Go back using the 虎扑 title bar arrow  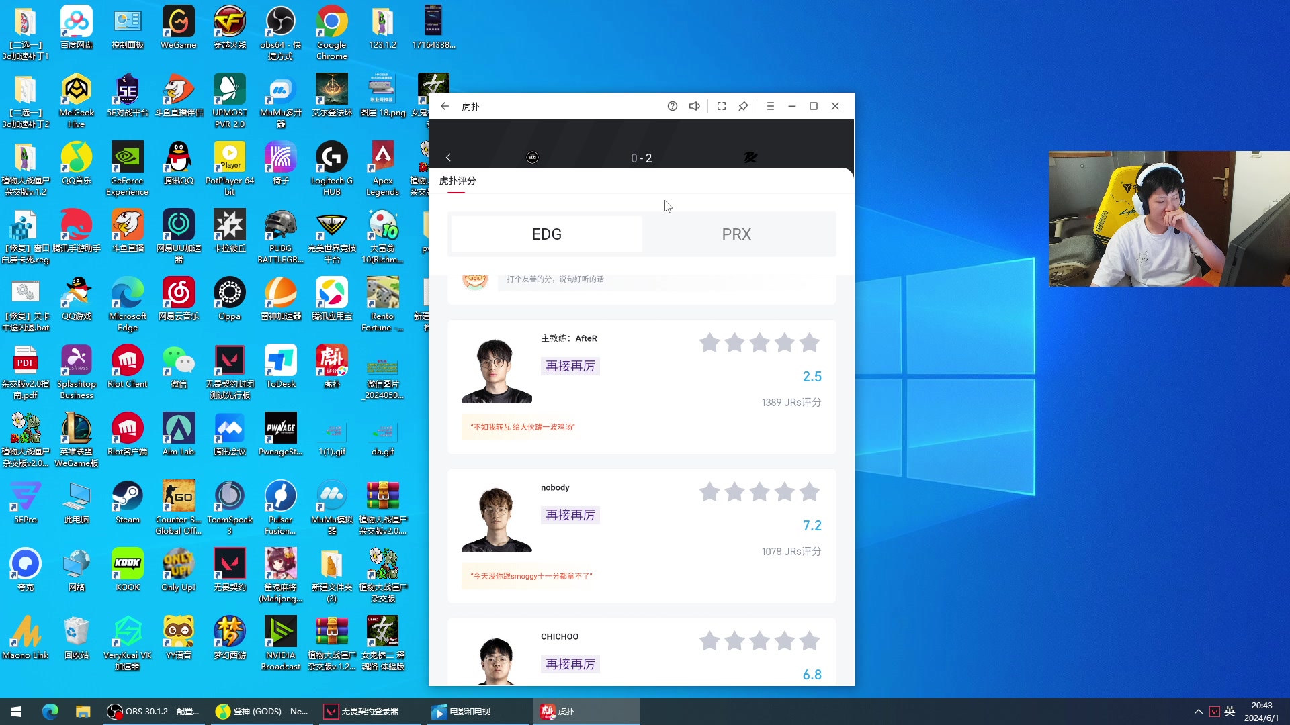coord(445,106)
